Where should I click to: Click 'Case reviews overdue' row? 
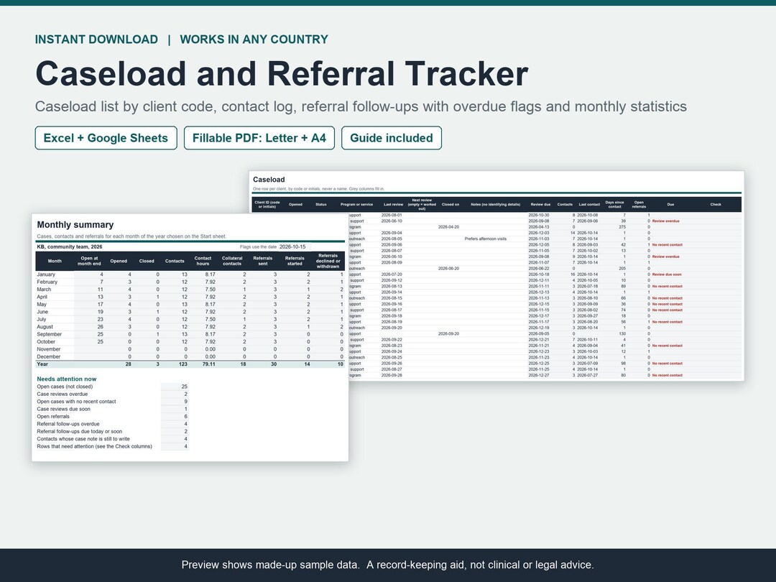pos(113,394)
